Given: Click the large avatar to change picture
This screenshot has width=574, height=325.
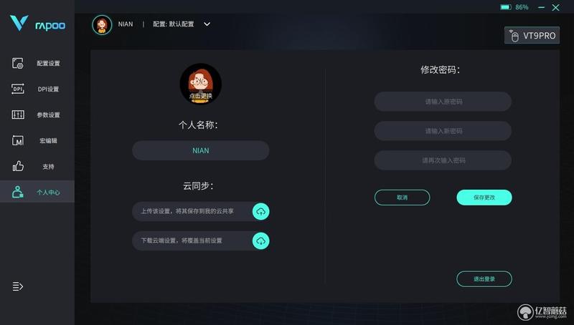Looking at the screenshot, I should (201, 84).
